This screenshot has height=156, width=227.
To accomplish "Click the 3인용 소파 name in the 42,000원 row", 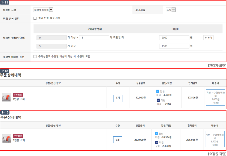I will 19,99.
